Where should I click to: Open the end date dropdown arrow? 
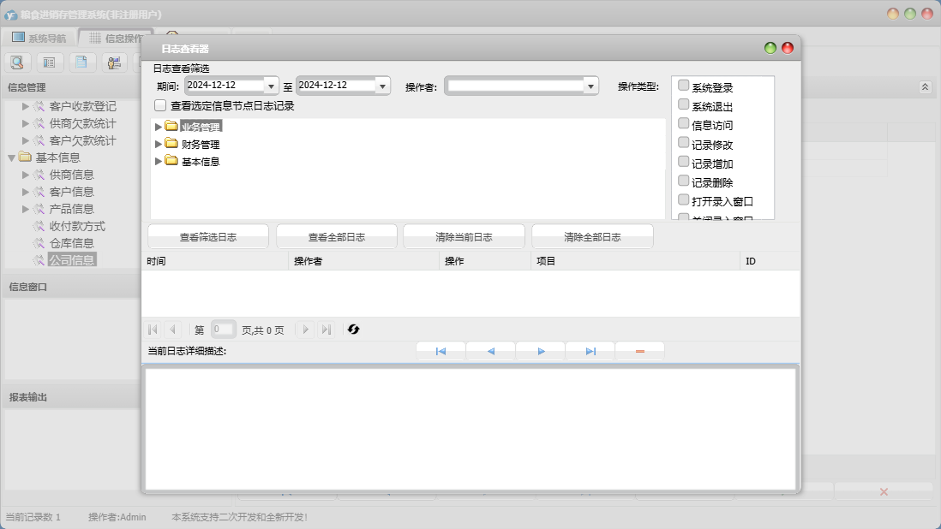click(382, 86)
